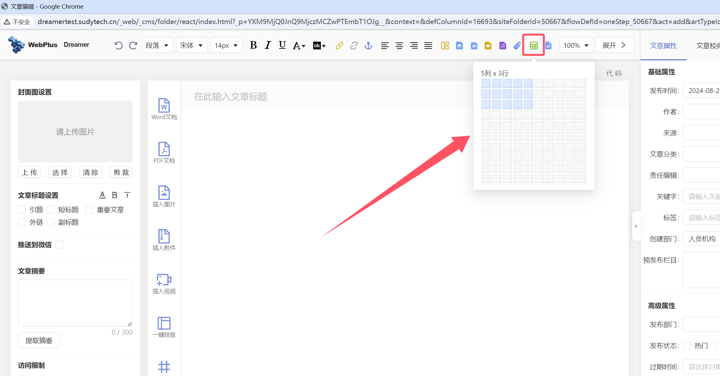Center align text
Screen dimensions: 720x376
point(399,46)
